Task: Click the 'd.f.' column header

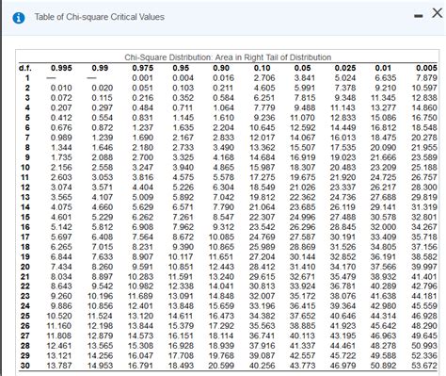Action: [25, 68]
